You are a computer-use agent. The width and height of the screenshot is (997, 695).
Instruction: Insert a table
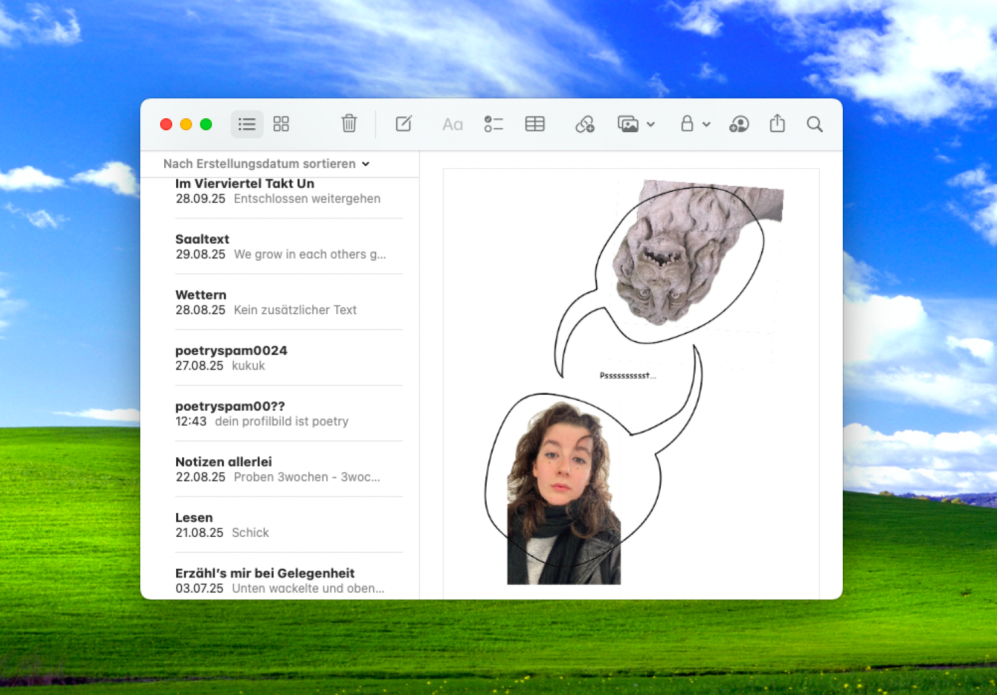[x=534, y=124]
